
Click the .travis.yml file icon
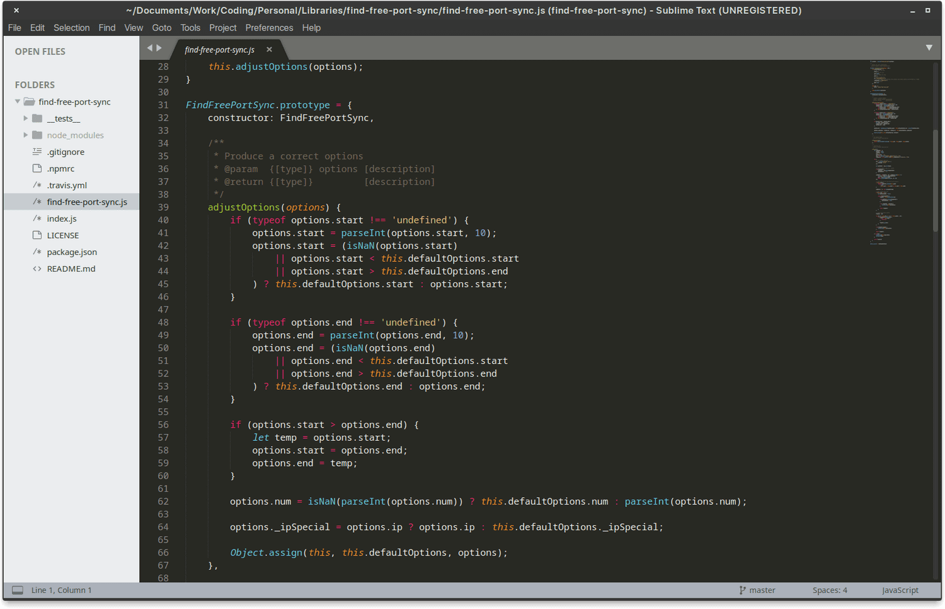tap(36, 185)
